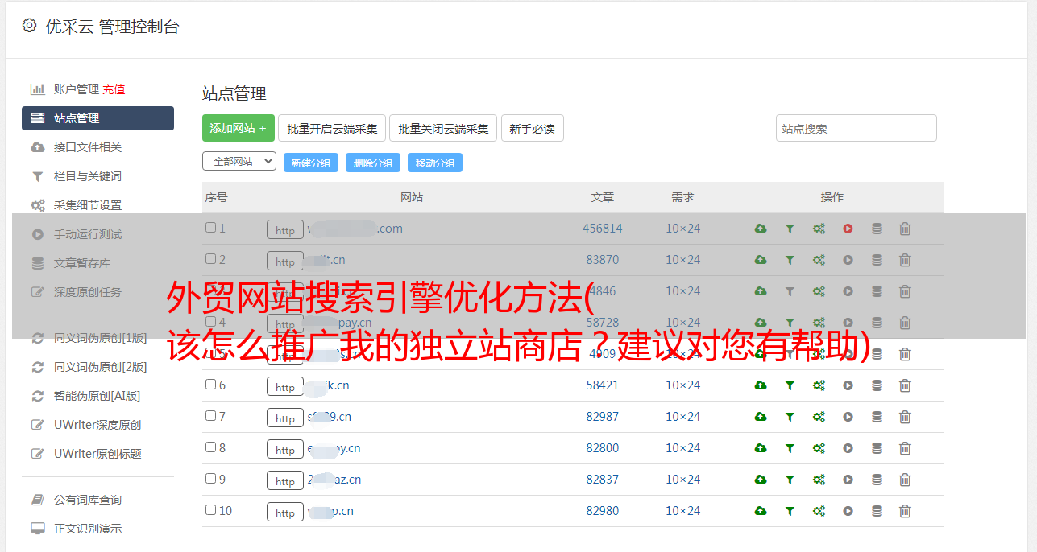Click the trash icon in row 9
Image resolution: width=1037 pixels, height=552 pixels.
(x=905, y=480)
